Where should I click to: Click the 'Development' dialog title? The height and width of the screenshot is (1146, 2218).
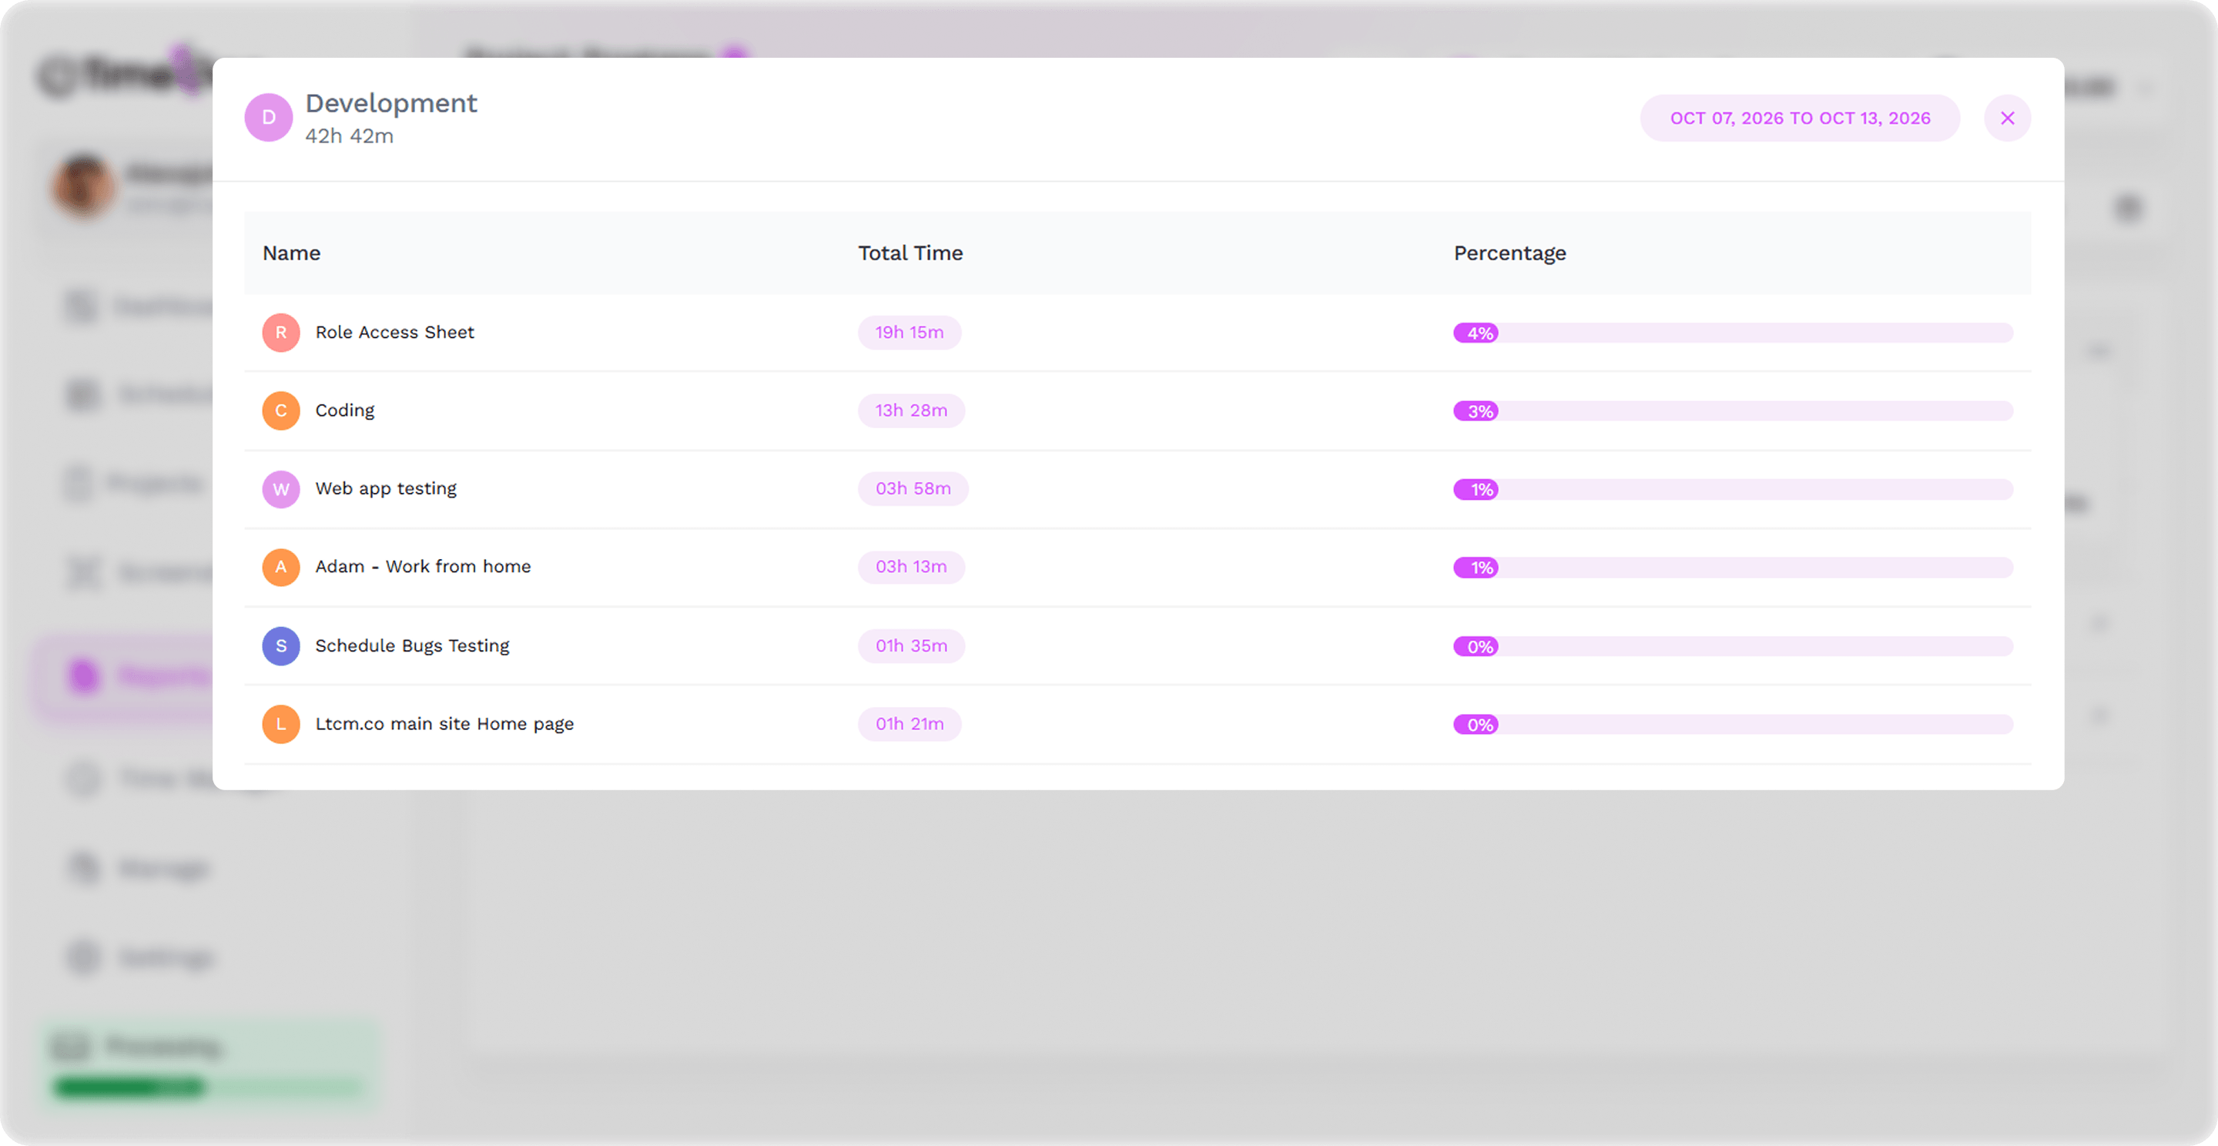coord(391,103)
